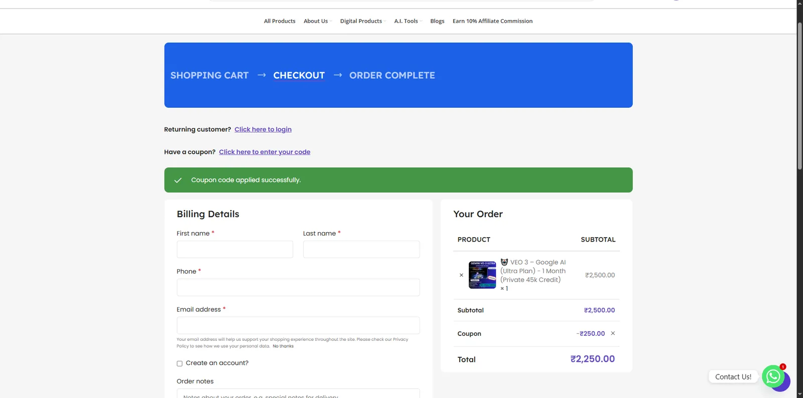Image resolution: width=803 pixels, height=398 pixels.
Task: Click the Order notes textarea
Action: (298, 393)
